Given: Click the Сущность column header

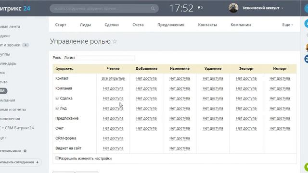Looking at the screenshot, I should (64, 69).
